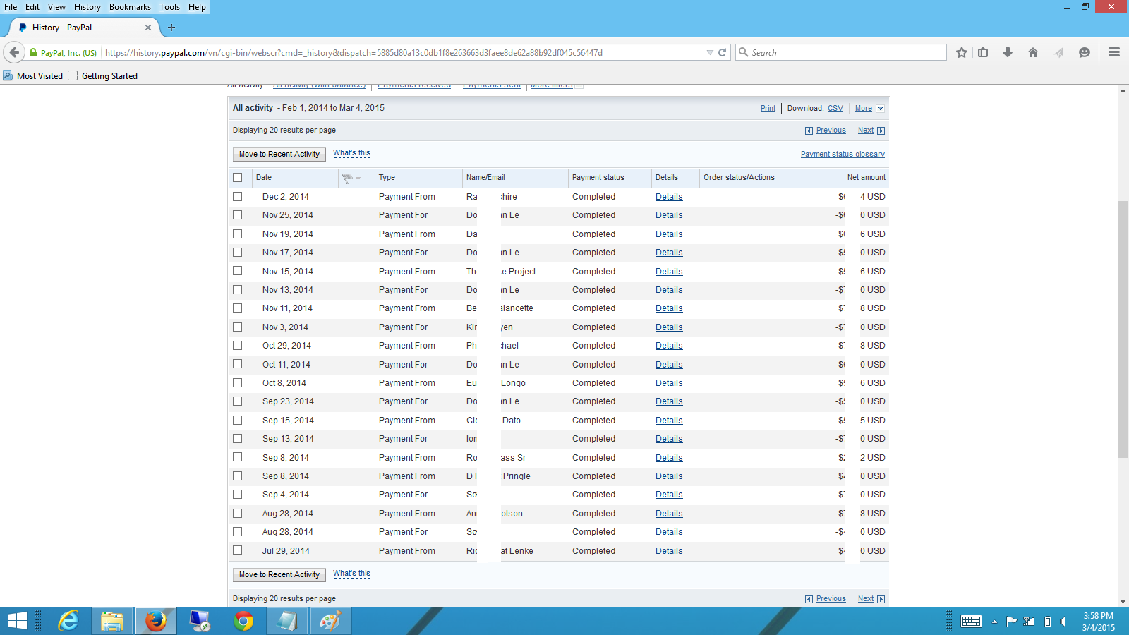Reload the page with the refresh icon
The image size is (1129, 635).
coord(723,53)
